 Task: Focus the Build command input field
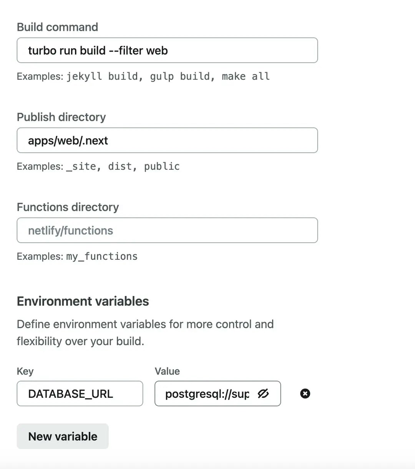[167, 50]
